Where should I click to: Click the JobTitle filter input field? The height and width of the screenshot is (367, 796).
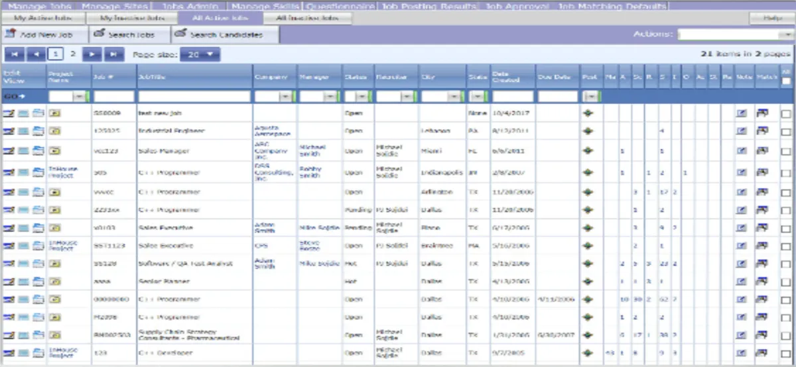(194, 97)
